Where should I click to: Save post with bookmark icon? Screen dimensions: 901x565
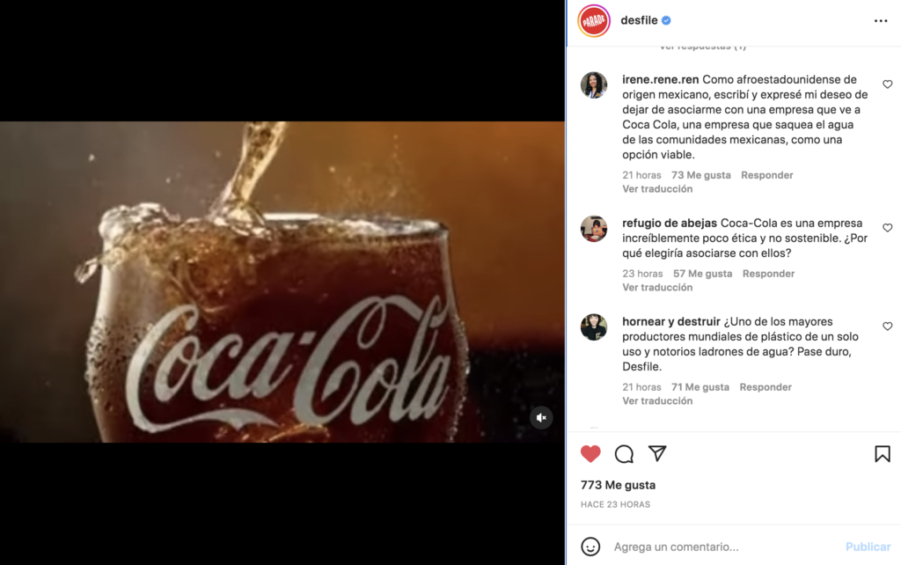click(x=882, y=454)
